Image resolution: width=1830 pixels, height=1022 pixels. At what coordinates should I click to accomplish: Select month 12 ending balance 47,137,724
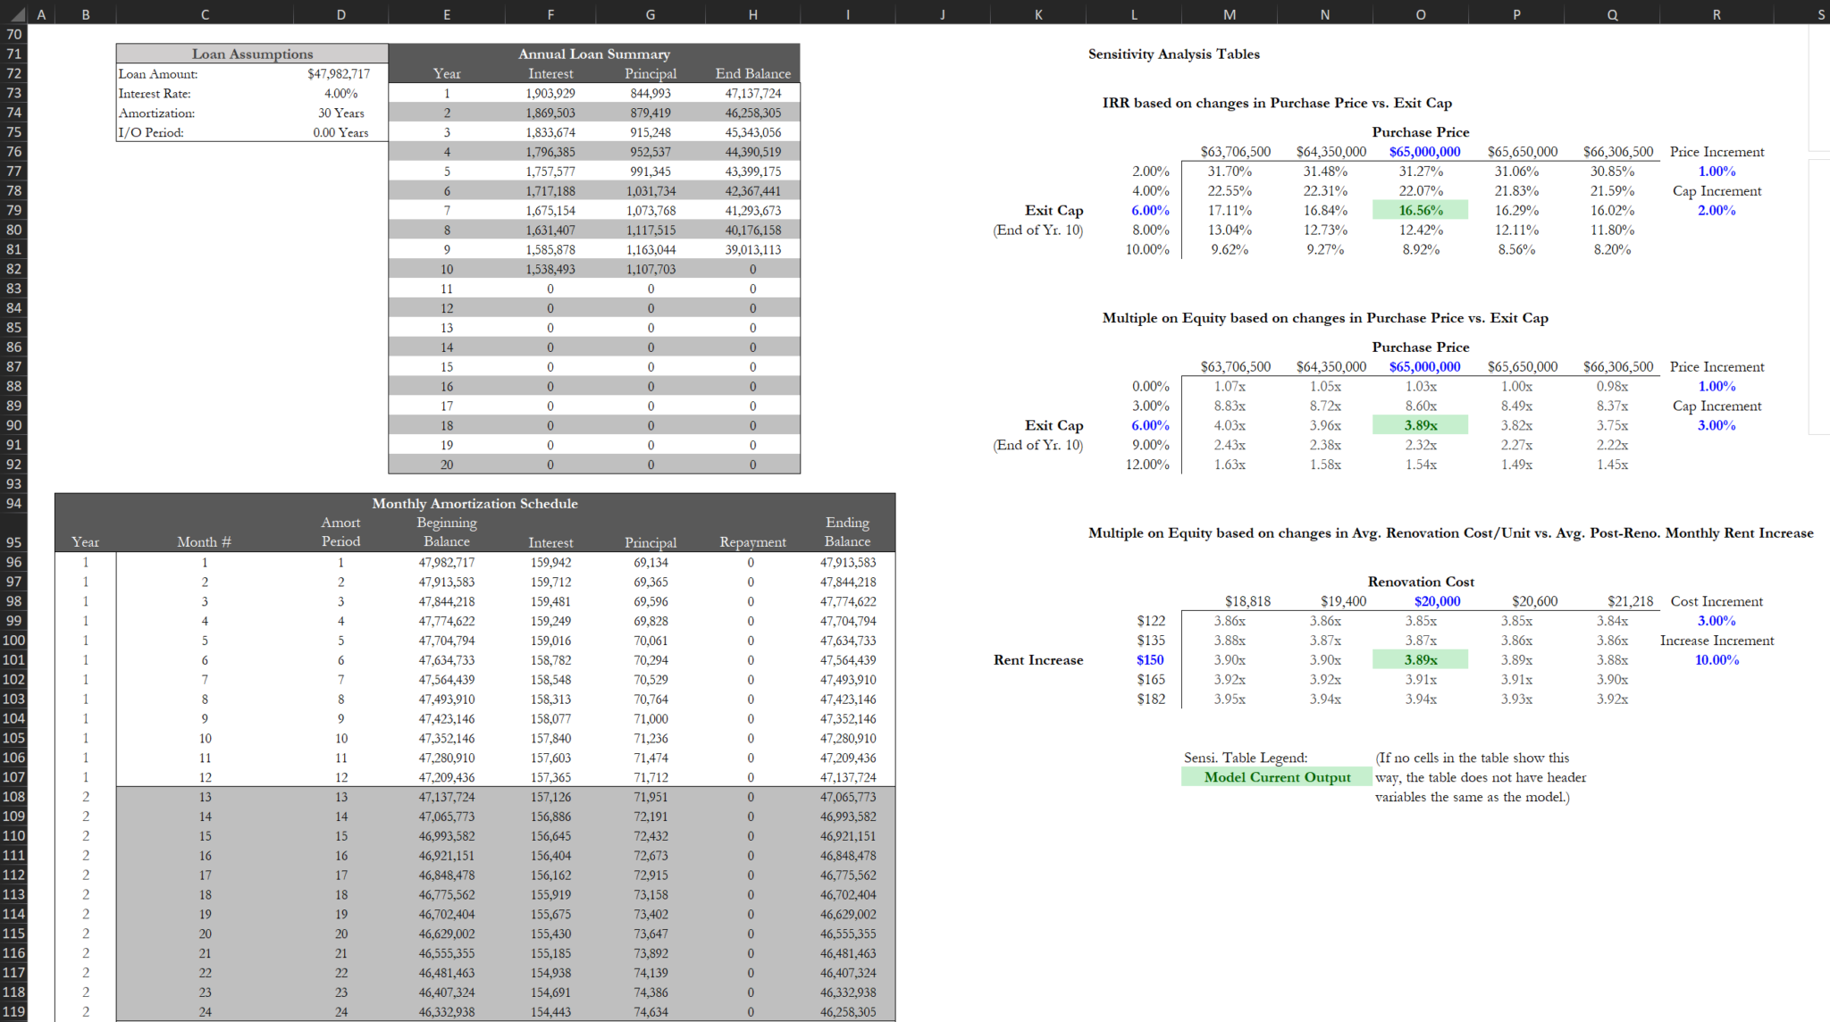[848, 778]
